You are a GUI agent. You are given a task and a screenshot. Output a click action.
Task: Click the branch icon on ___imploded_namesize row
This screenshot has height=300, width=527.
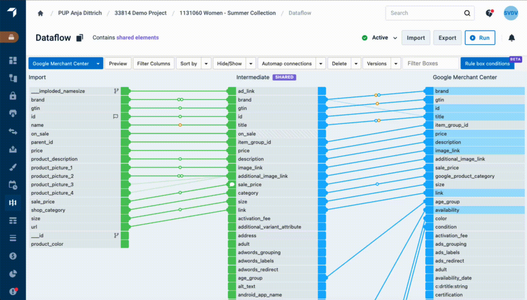coord(116,91)
